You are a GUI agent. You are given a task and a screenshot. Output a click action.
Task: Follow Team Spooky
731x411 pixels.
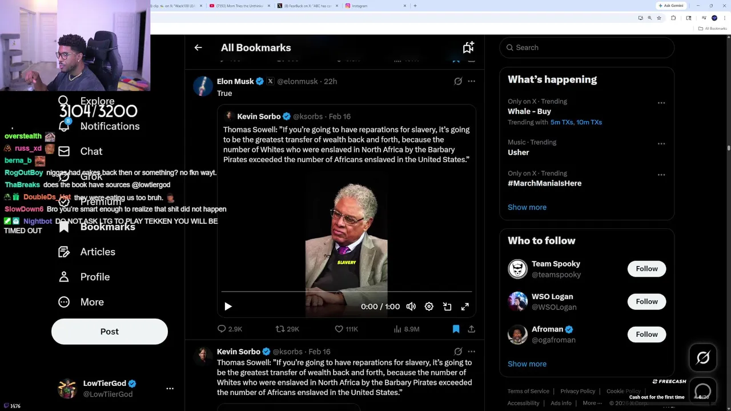point(646,269)
